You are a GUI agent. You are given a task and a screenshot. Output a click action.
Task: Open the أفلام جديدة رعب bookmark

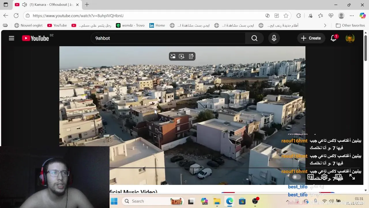pyautogui.click(x=278, y=25)
